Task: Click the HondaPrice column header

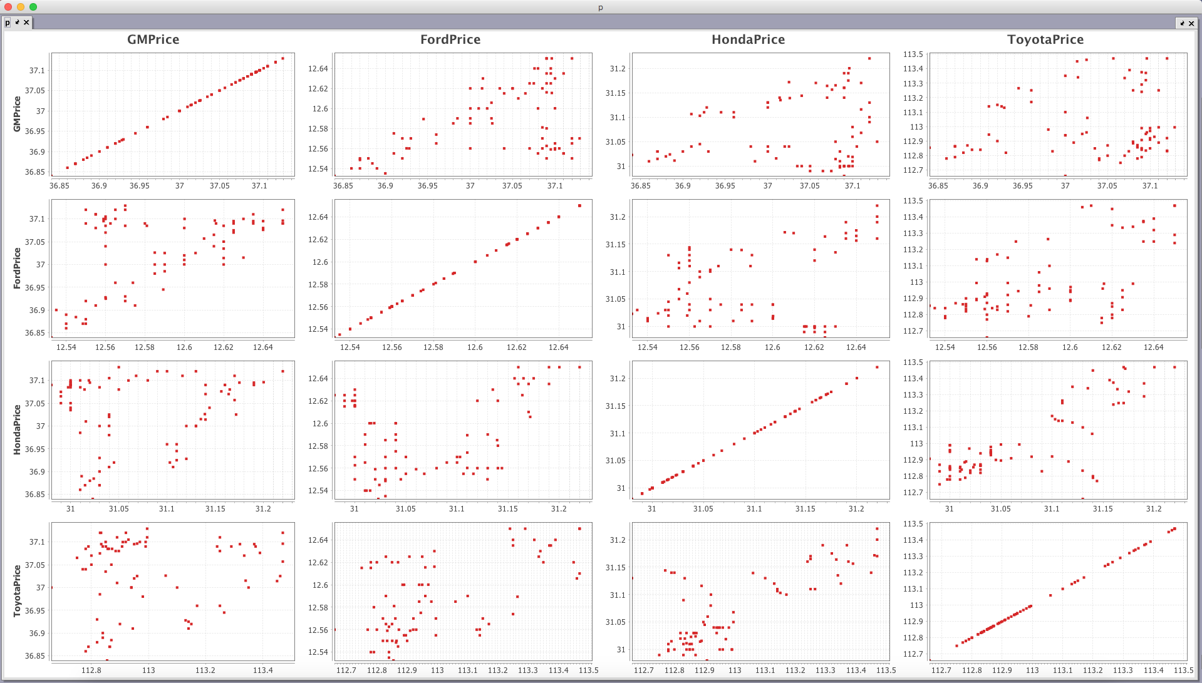Action: tap(748, 39)
